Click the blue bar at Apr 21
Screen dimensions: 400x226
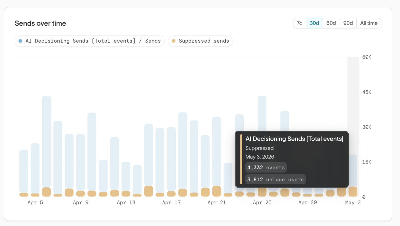pos(217,151)
